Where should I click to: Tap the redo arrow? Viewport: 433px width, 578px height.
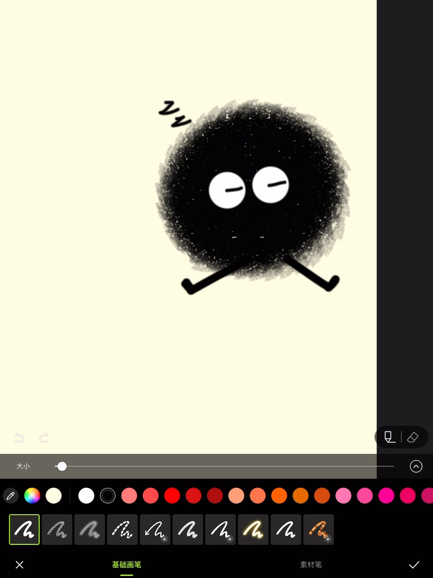point(44,438)
